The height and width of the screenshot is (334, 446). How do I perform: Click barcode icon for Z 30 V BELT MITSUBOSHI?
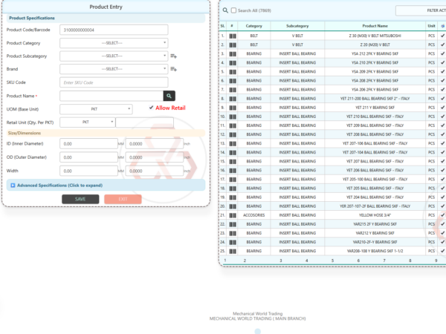click(x=233, y=36)
